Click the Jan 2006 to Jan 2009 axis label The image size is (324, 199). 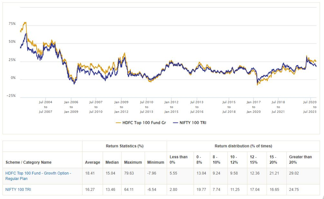click(71, 107)
